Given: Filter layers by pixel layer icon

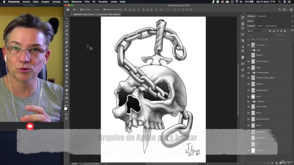Looking at the screenshot, I should click(x=270, y=31).
